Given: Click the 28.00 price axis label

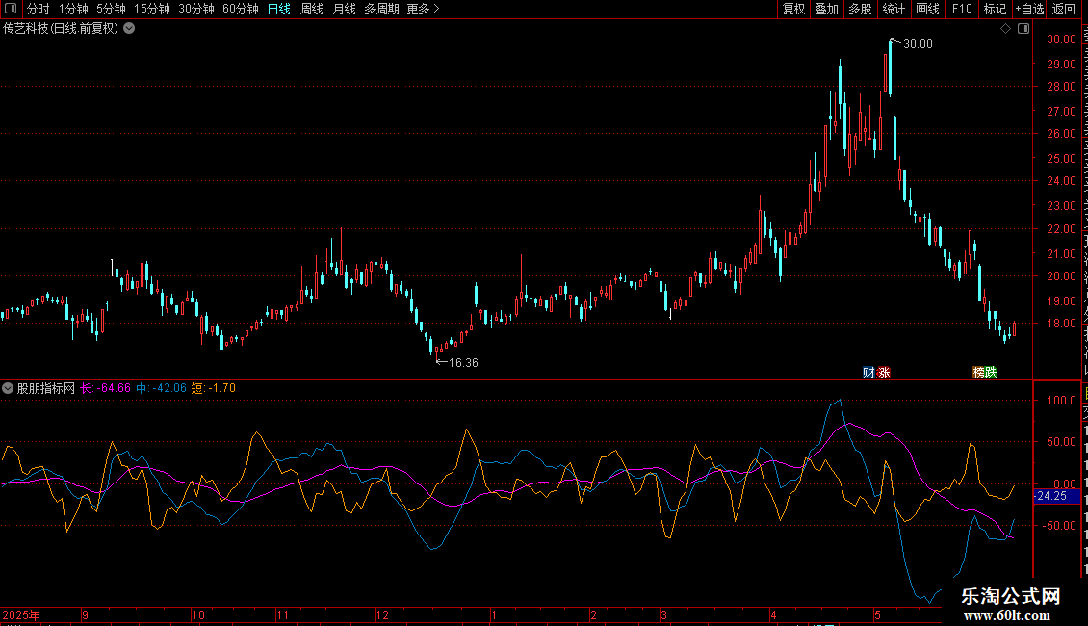Looking at the screenshot, I should [1062, 87].
